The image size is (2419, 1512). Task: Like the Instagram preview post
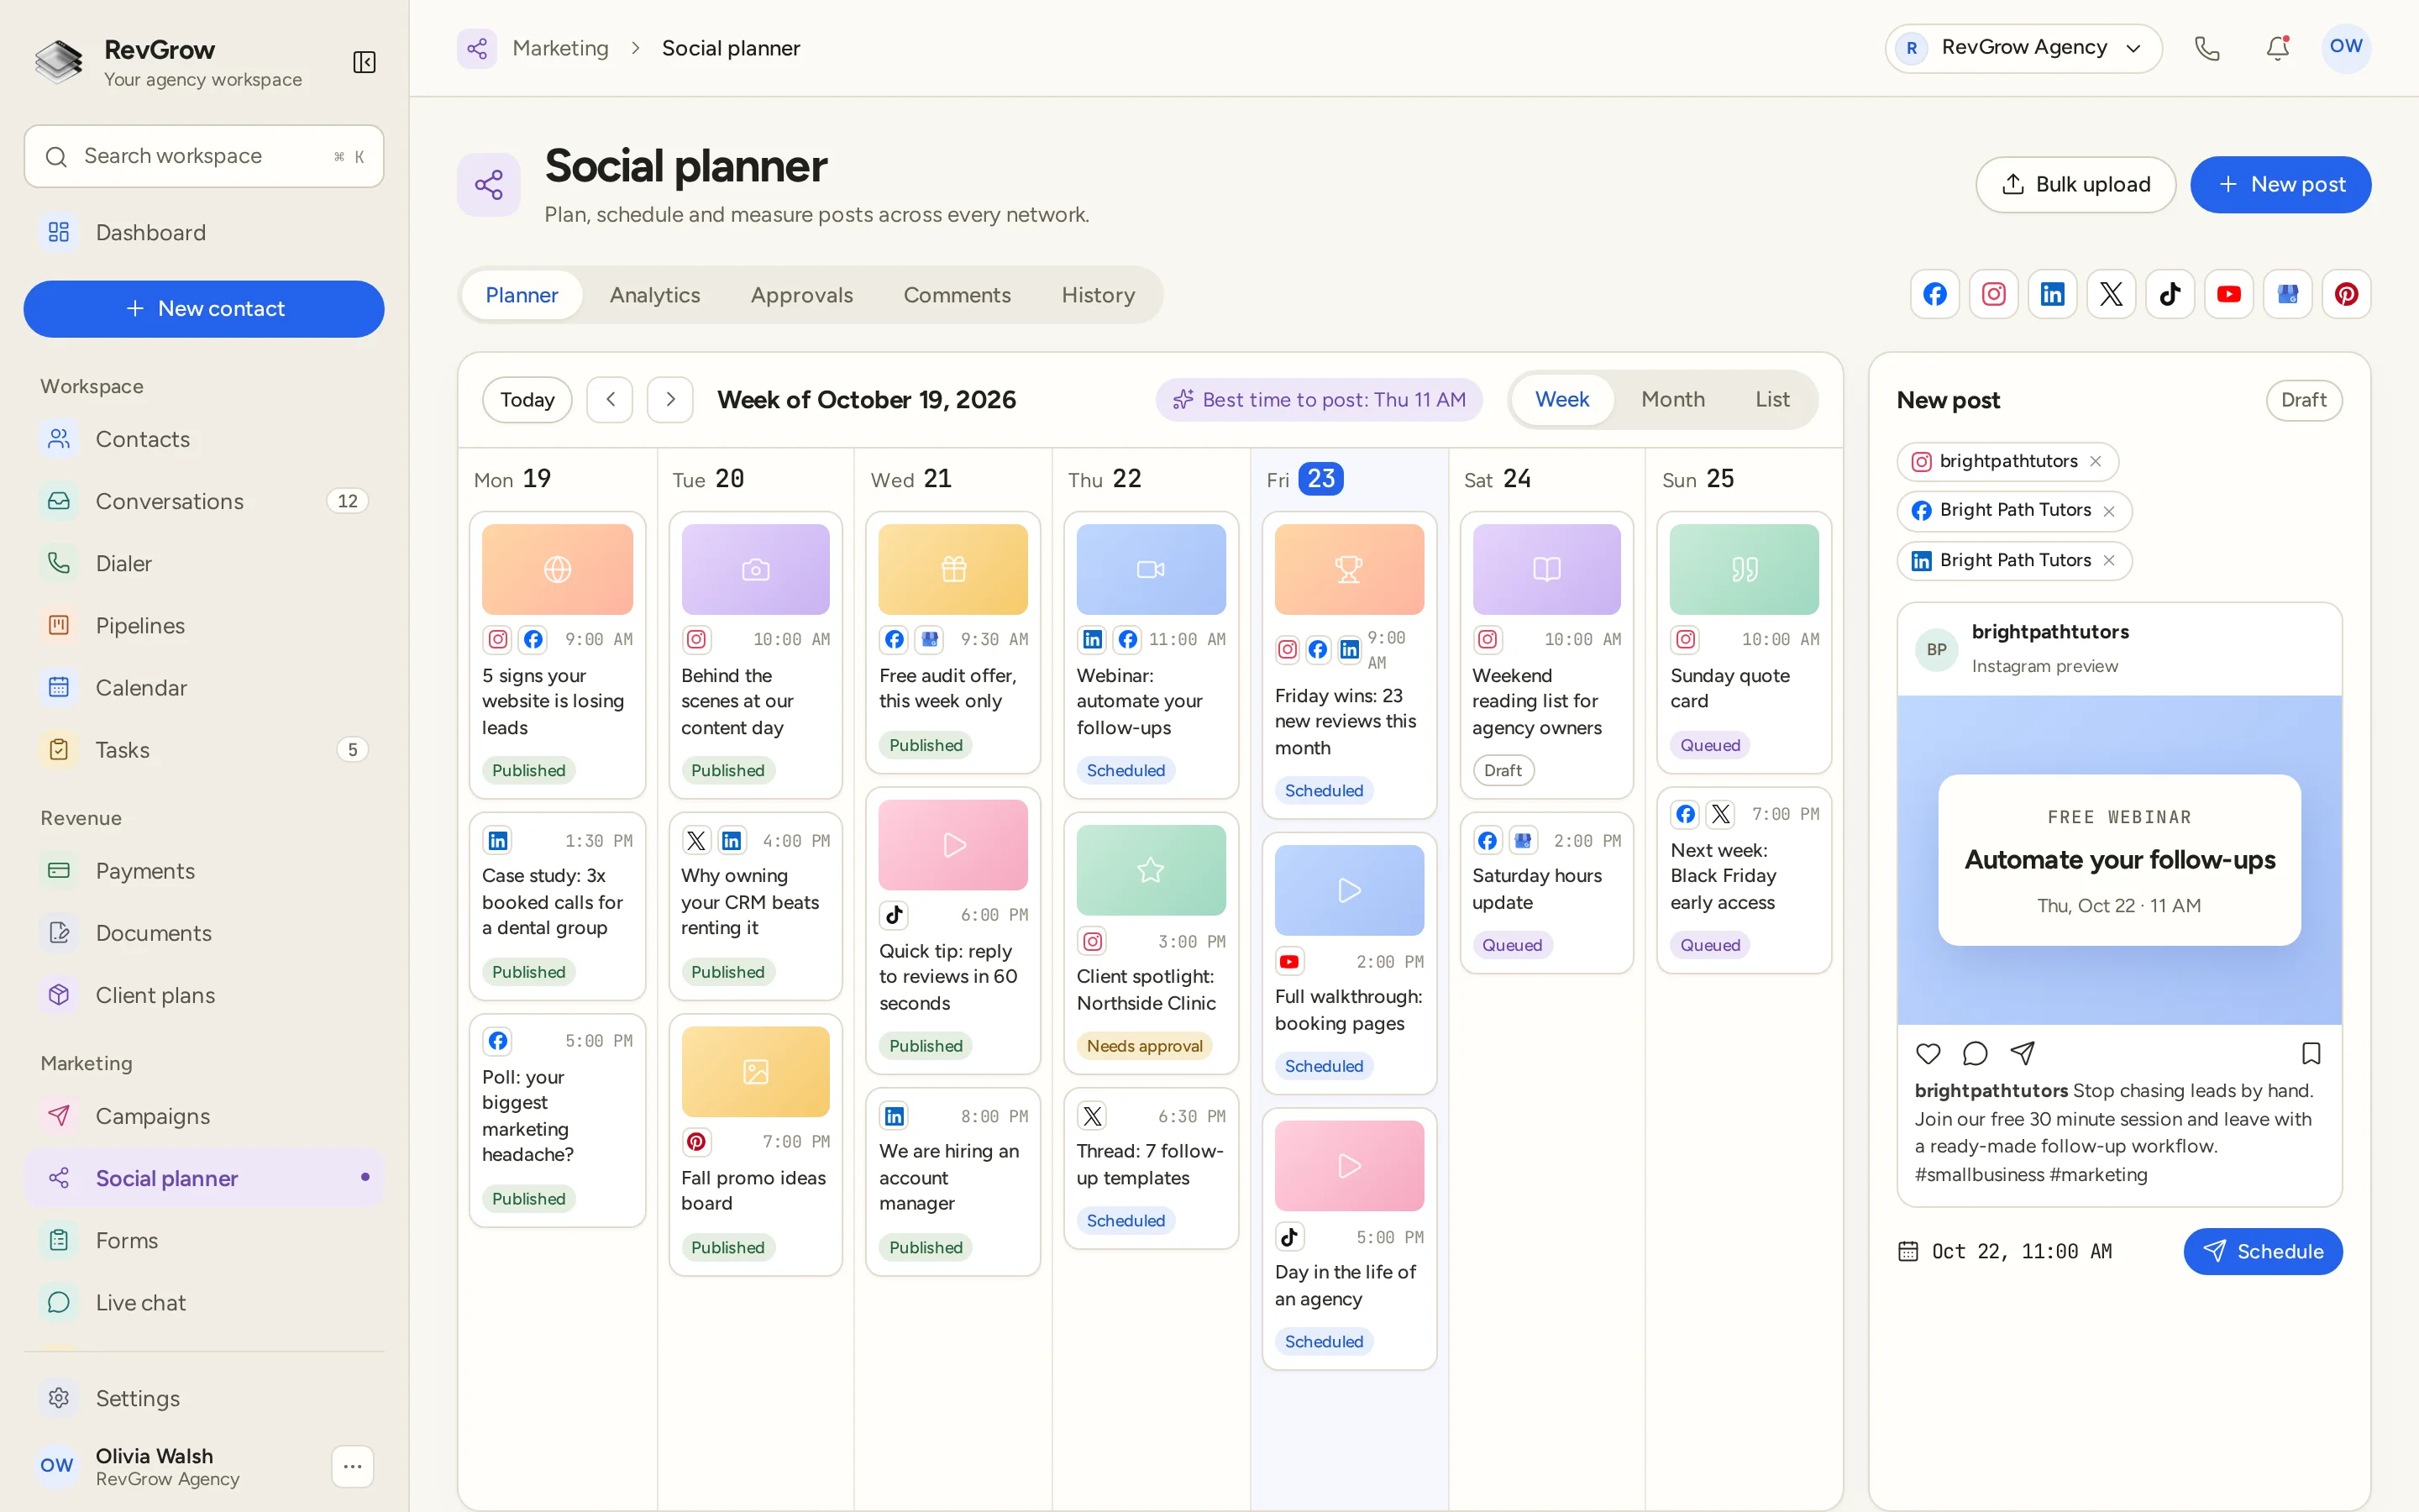point(1928,1053)
